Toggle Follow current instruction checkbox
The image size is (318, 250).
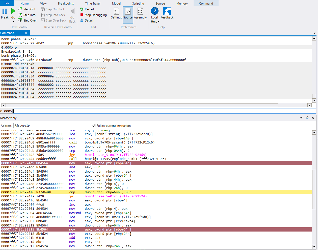pos(94,126)
